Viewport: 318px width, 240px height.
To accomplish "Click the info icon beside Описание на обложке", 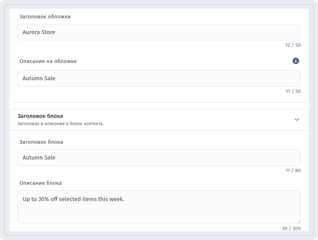I will click(x=296, y=61).
